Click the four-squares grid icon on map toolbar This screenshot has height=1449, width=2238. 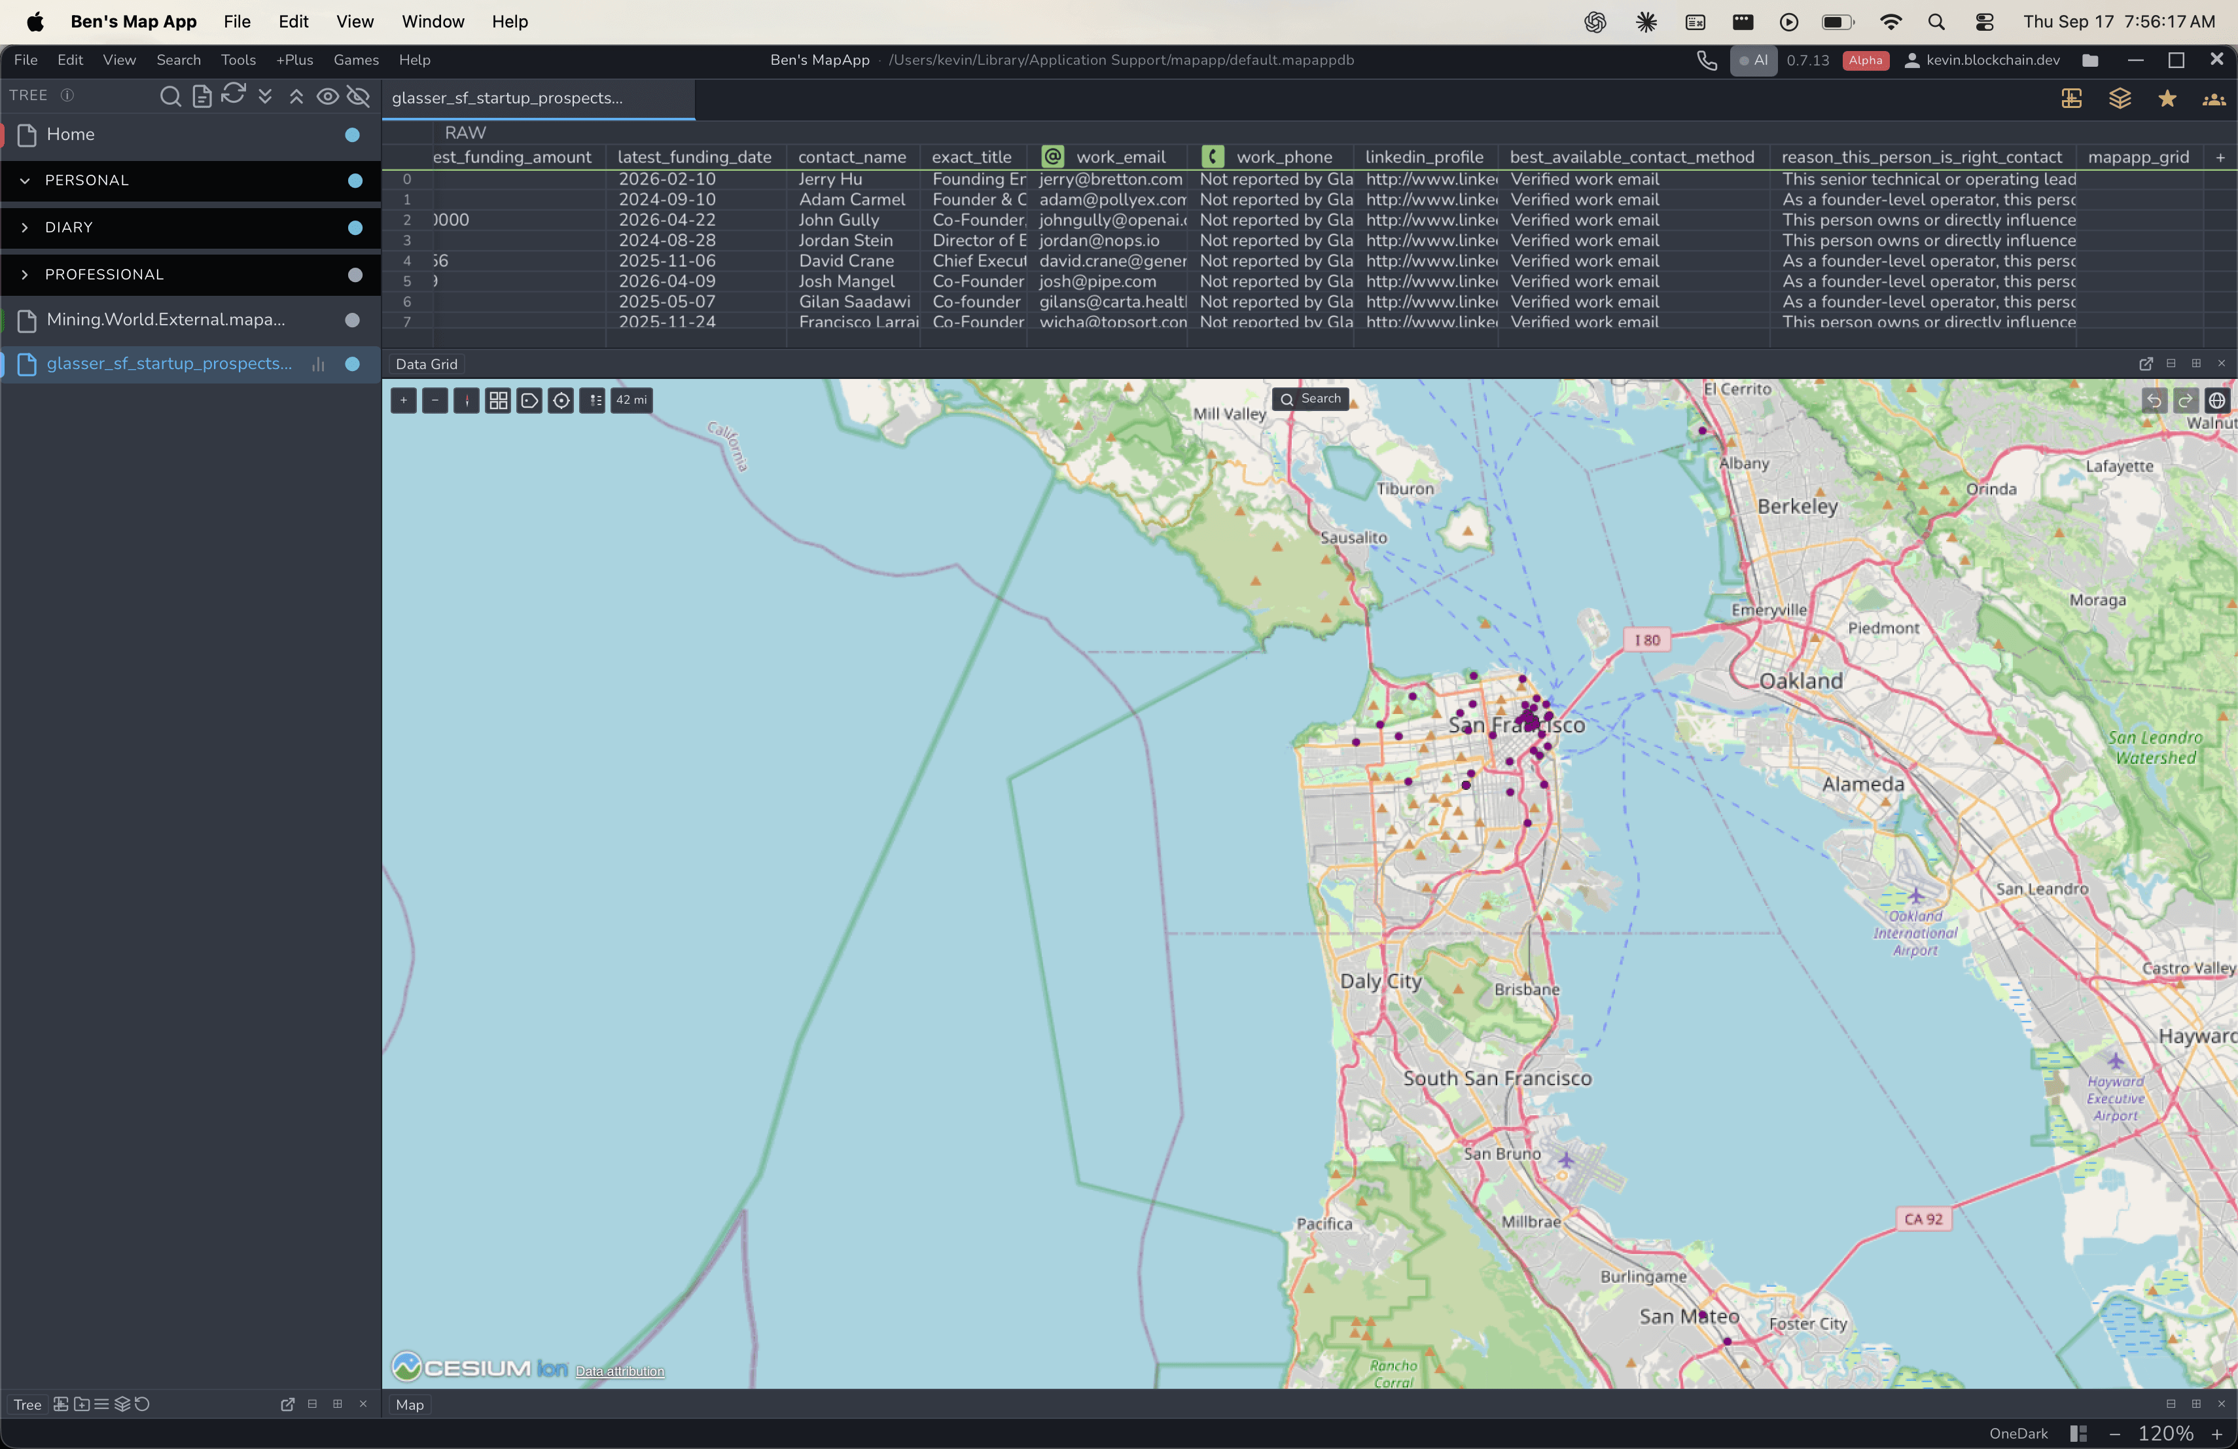[499, 401]
